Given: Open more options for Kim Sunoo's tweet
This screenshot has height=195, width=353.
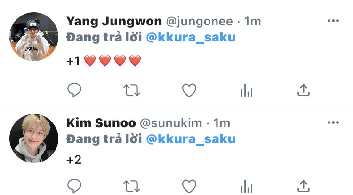Looking at the screenshot, I should click(333, 122).
